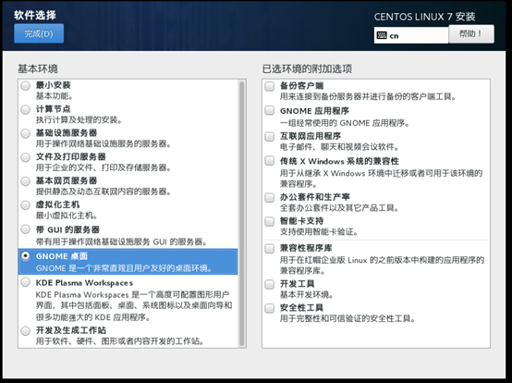
Task: Select 开发及生成工作站 option
Action: pos(26,330)
